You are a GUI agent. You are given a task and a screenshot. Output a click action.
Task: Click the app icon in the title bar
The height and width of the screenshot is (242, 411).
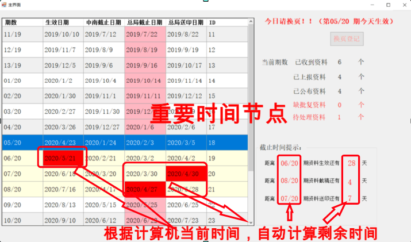pos(5,5)
